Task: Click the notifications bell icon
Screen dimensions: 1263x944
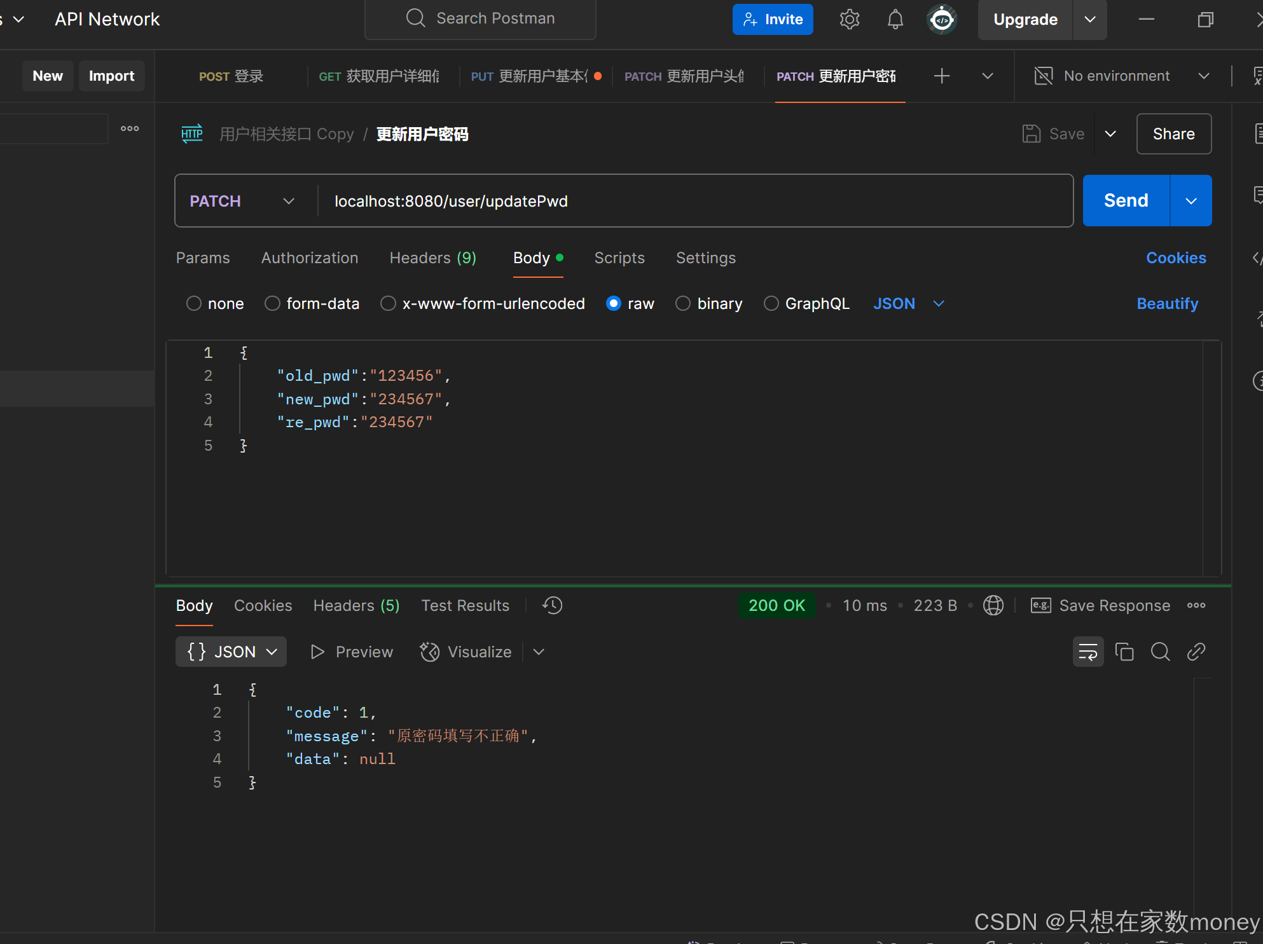Action: [895, 20]
